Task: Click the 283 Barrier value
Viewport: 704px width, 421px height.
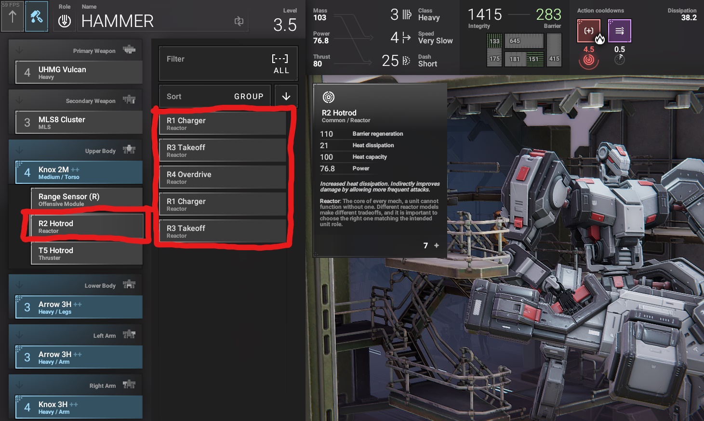Action: [x=548, y=15]
